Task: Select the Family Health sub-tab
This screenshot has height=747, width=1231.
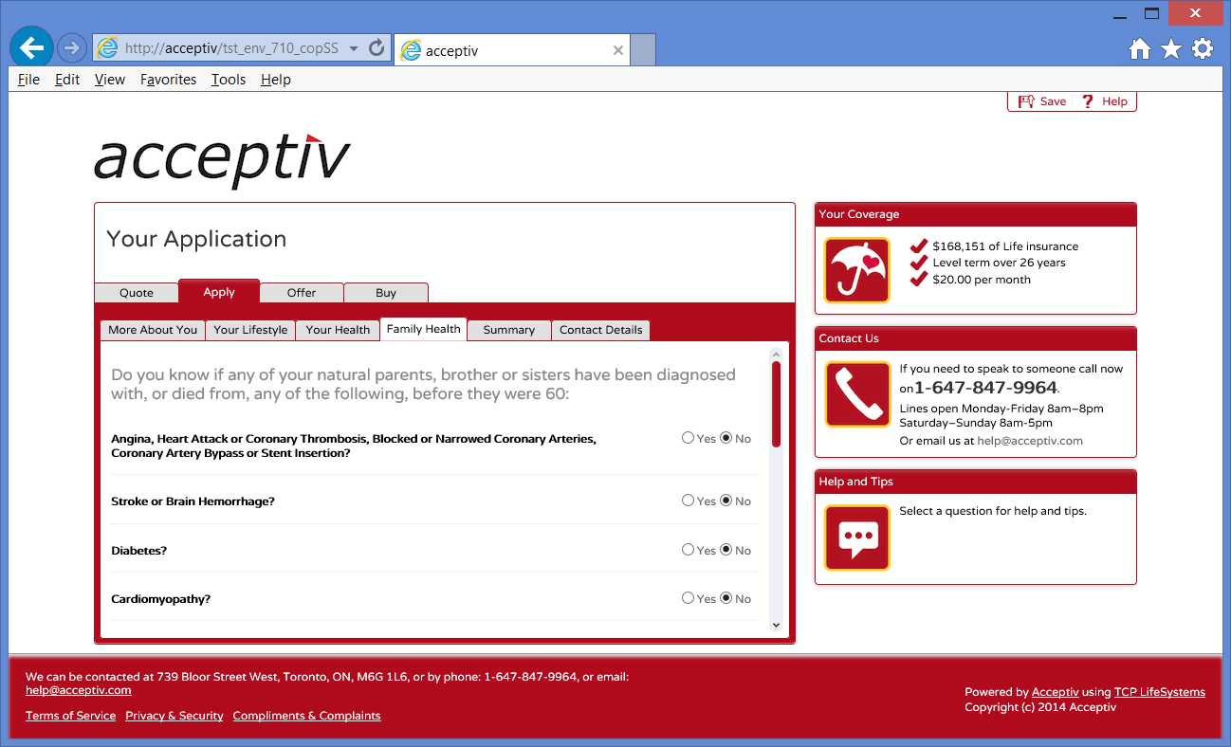Action: point(424,329)
